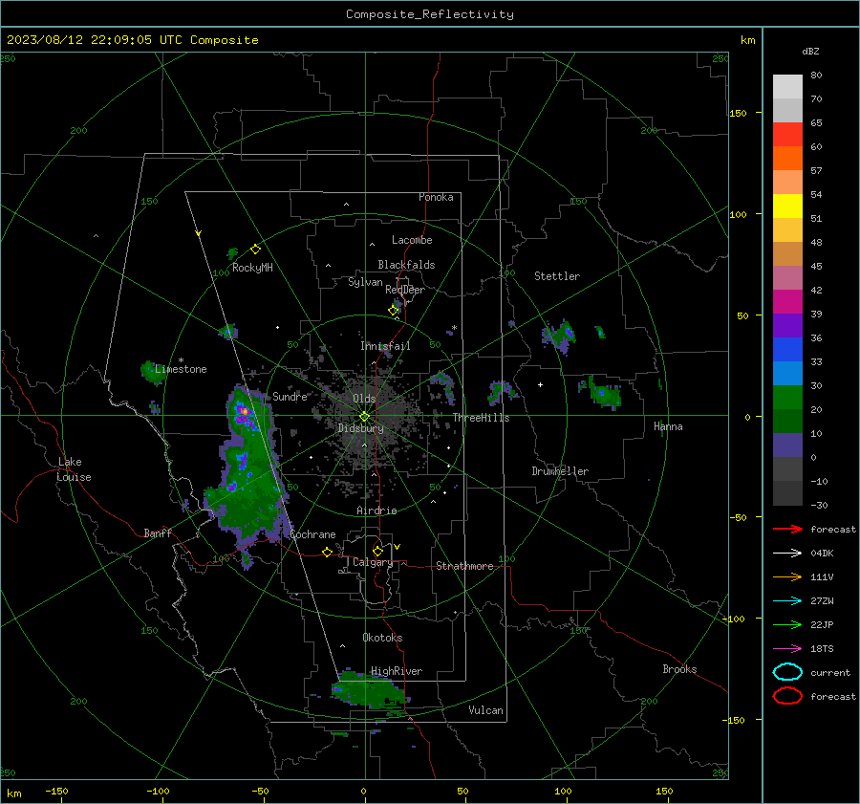Click the cyan 'current' ellipse icon
This screenshot has width=860, height=804.
[x=787, y=672]
